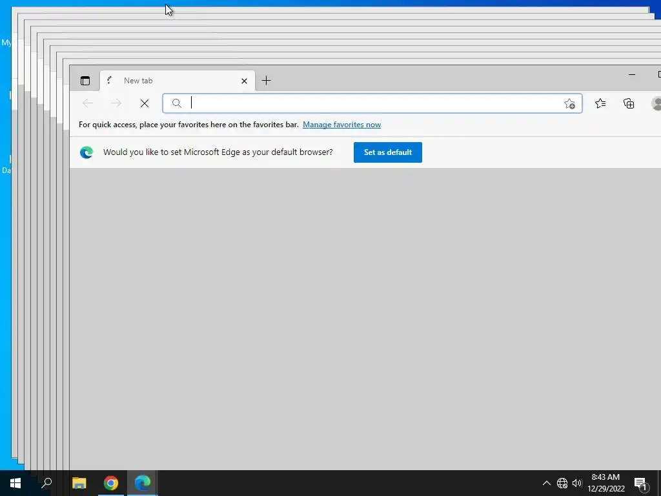This screenshot has width=661, height=496.
Task: Open the Collections icon
Action: click(629, 103)
